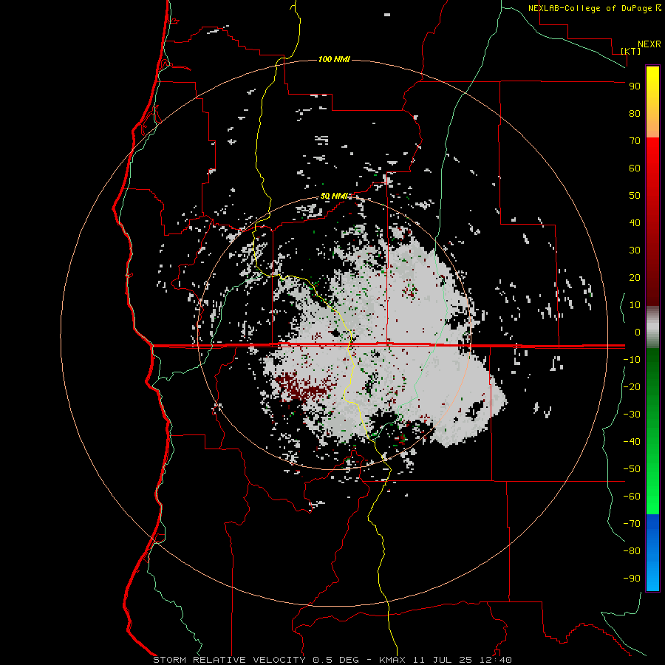Click the "-70" scale value
This screenshot has width=665, height=665.
[632, 524]
